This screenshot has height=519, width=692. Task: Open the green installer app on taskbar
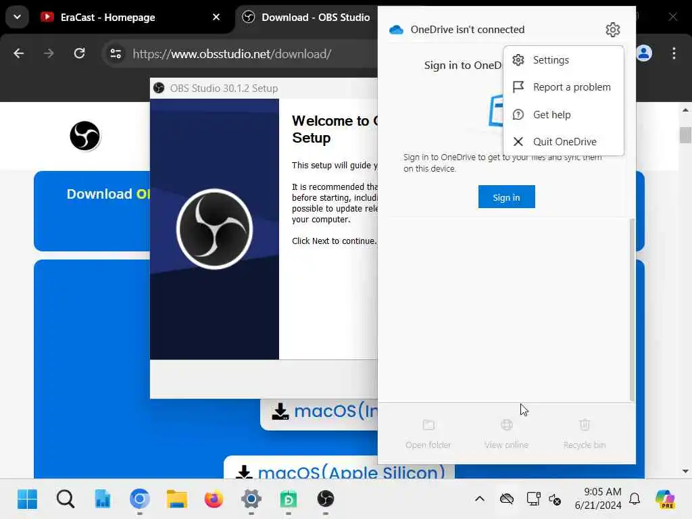click(x=289, y=499)
